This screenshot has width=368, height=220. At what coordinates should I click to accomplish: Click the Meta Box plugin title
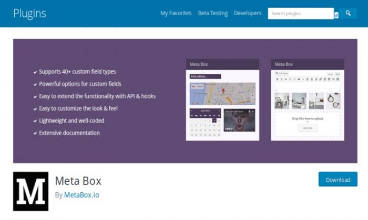pos(78,181)
